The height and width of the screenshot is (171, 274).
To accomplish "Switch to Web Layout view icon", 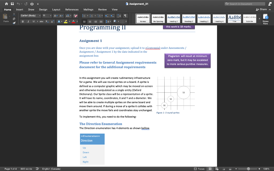I will (x=217, y=169).
